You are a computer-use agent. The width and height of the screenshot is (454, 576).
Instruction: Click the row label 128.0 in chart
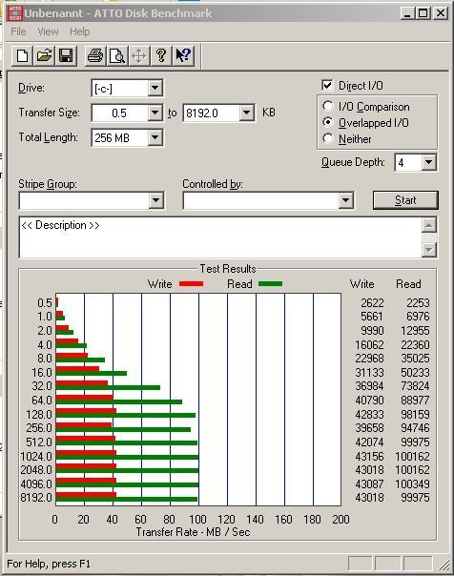tap(39, 415)
